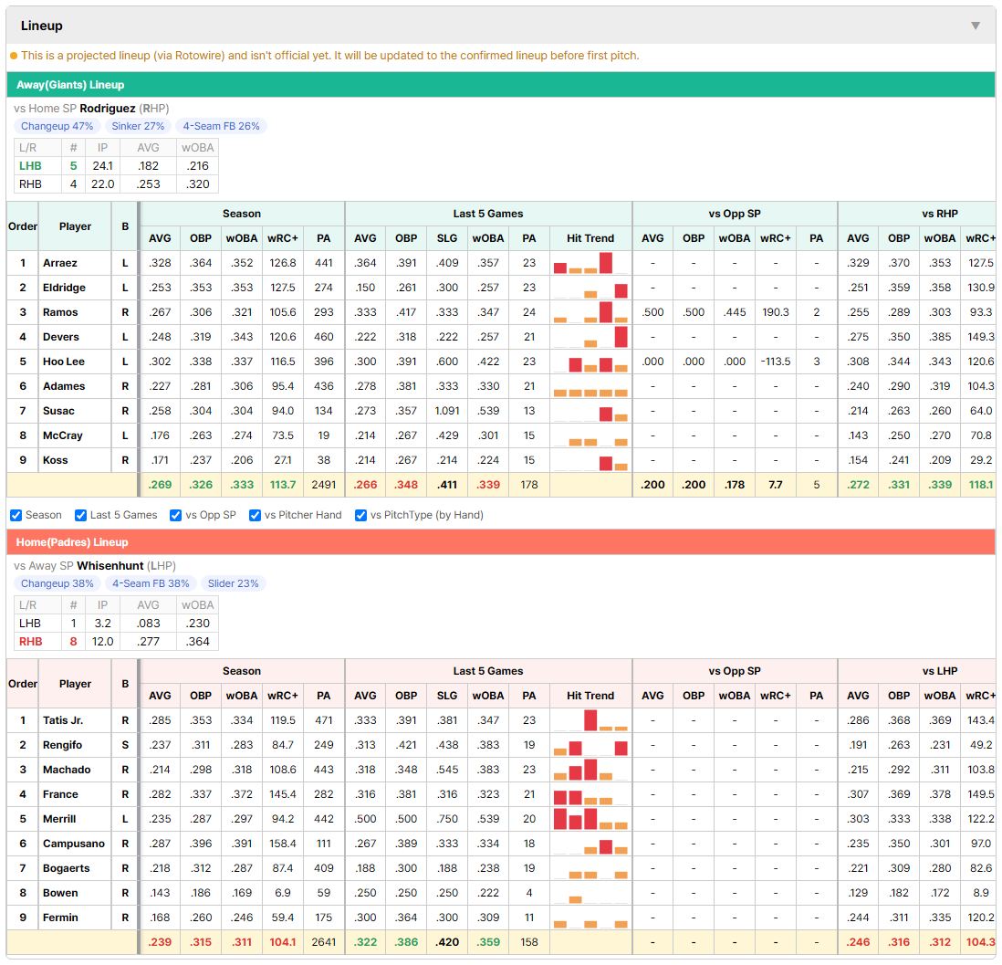1002x965 pixels.
Task: Click Merrill's Hit Trend bar chart
Action: point(590,819)
